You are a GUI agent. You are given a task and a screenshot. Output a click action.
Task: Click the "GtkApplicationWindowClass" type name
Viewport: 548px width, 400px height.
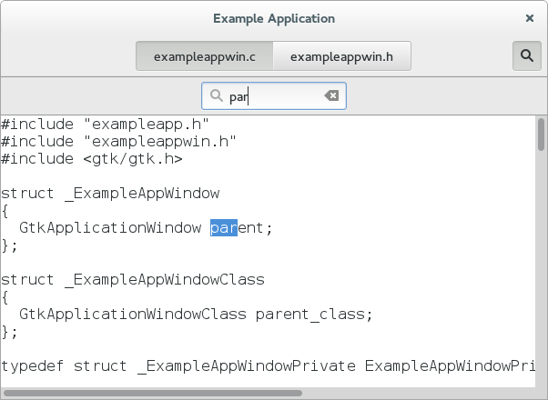[132, 315]
